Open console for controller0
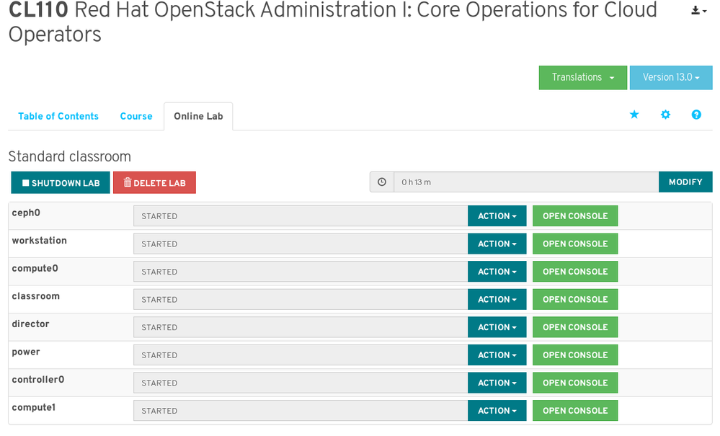 coord(575,383)
